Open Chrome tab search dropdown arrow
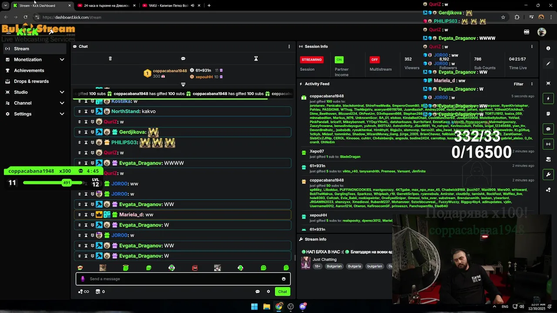Screen dimensions: 557x313 pos(5,6)
